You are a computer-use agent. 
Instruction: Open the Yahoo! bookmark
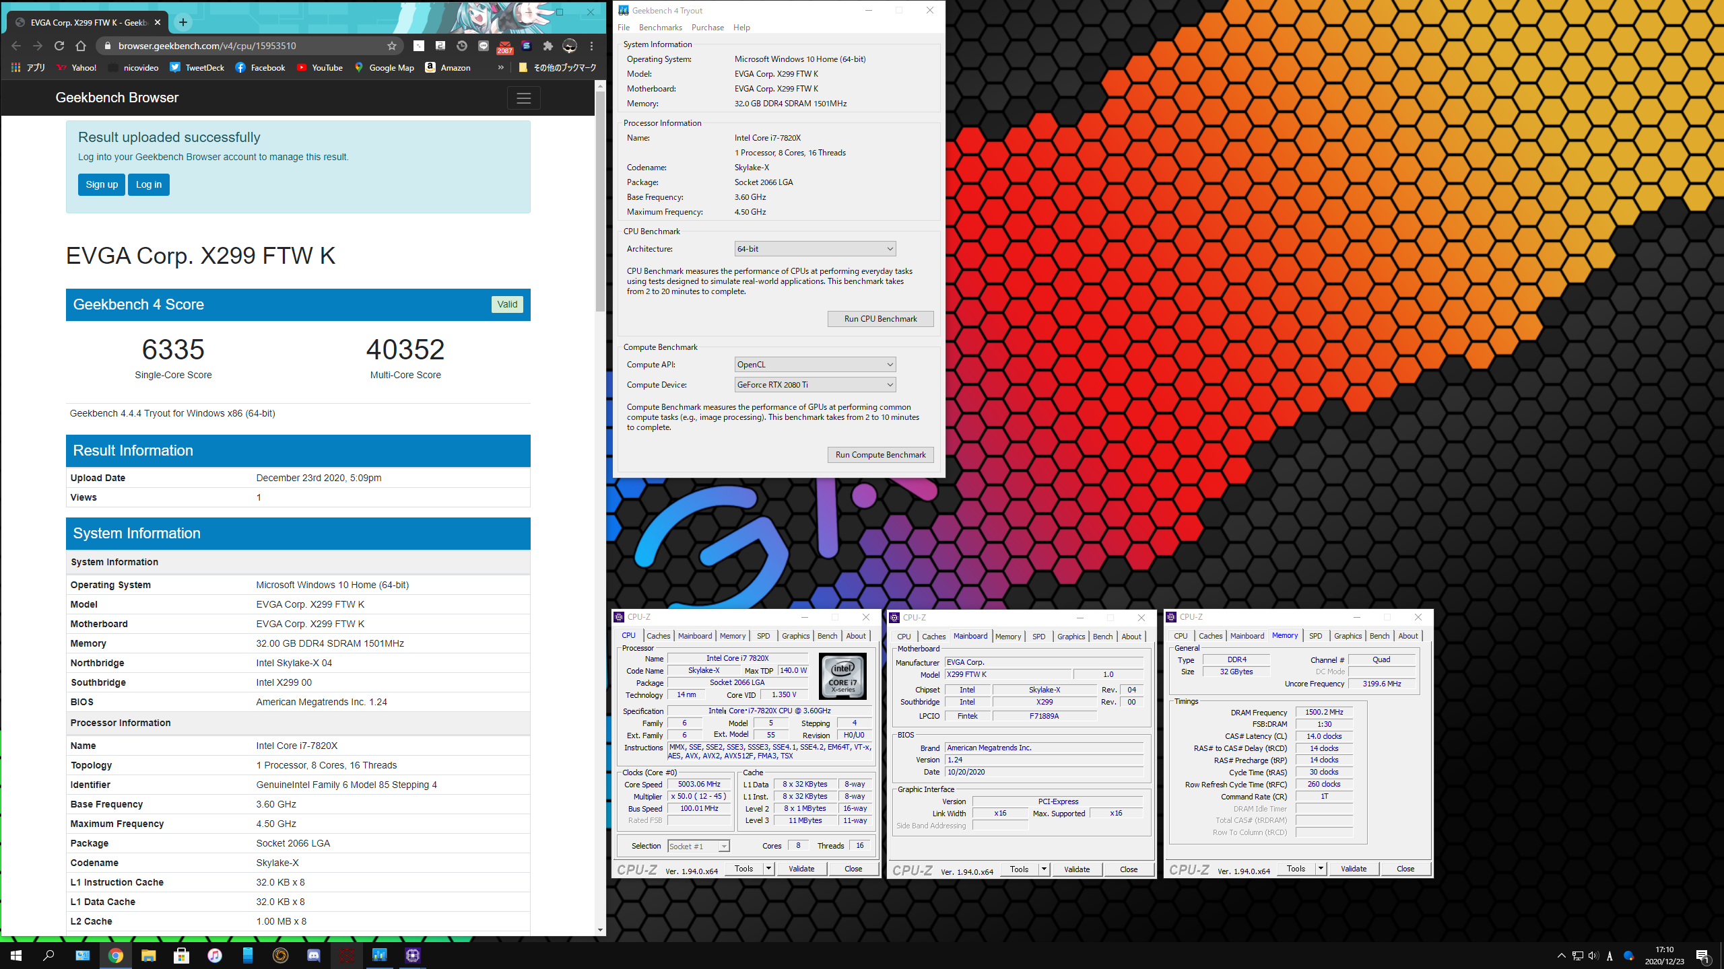[x=77, y=67]
